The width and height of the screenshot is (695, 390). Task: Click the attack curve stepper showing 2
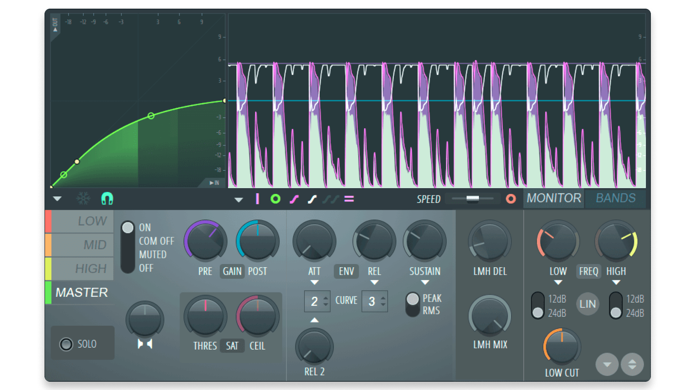[x=317, y=301]
